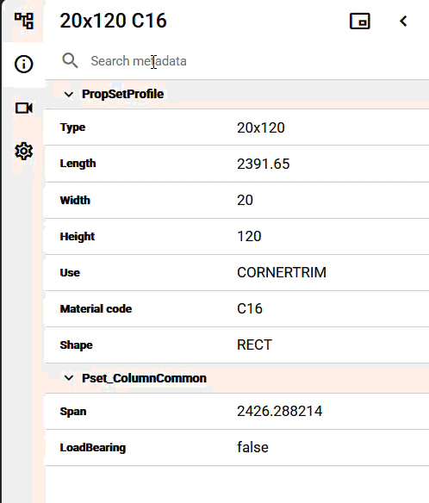The width and height of the screenshot is (429, 503).
Task: Select the Height value 120
Action: [x=249, y=236]
